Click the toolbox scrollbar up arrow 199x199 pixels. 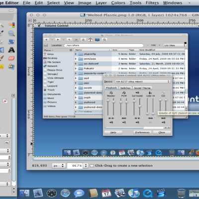point(14,189)
